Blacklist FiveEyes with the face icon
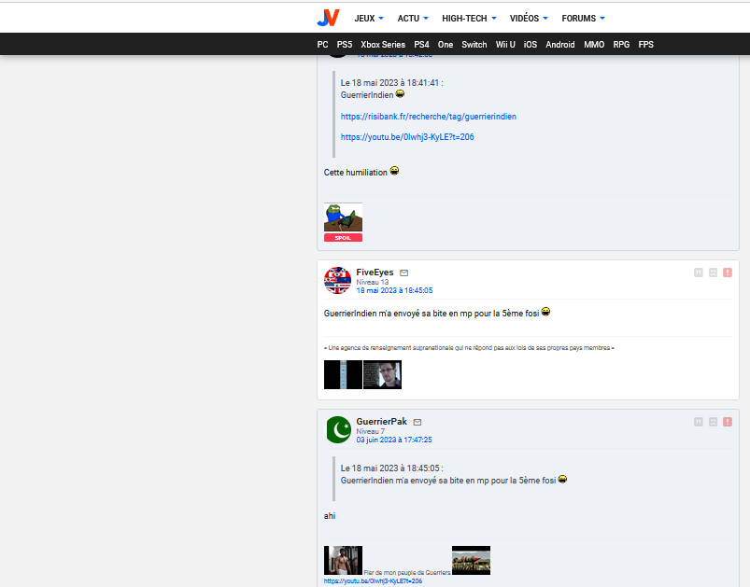This screenshot has width=750, height=587. [x=713, y=273]
